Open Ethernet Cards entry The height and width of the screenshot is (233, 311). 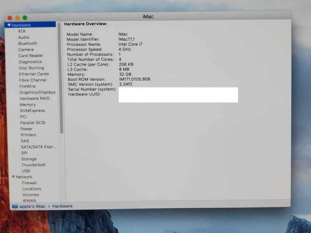coord(34,74)
